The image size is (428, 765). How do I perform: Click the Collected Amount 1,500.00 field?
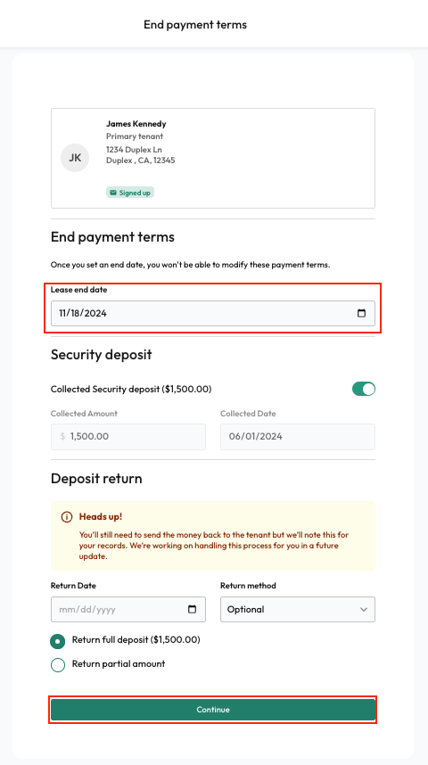(x=128, y=437)
